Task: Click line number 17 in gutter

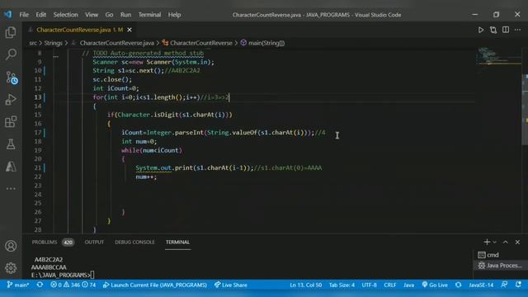Action: [x=38, y=133]
